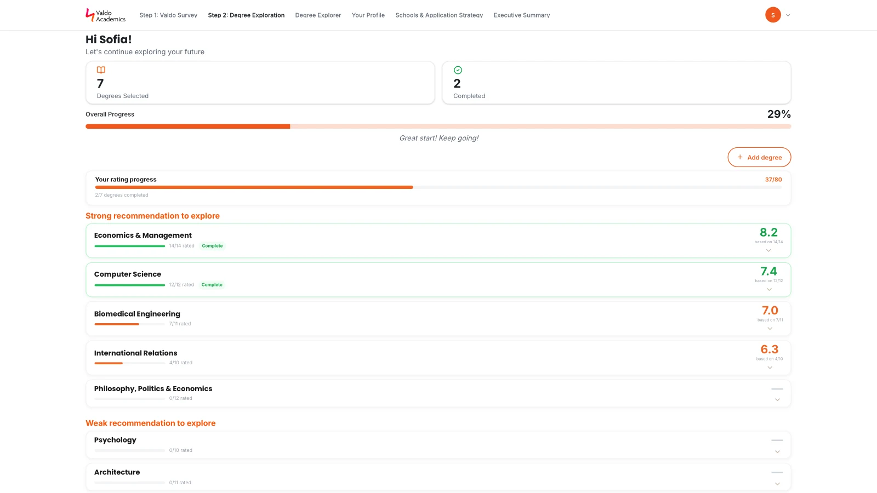Open the Degree Explorer page

pos(318,15)
